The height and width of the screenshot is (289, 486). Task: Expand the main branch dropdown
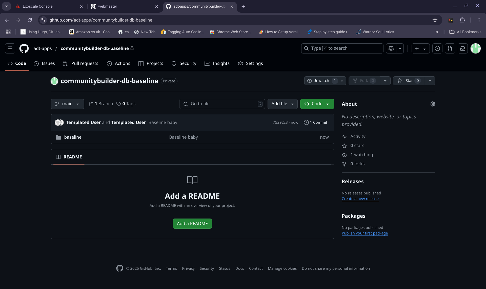click(x=67, y=104)
